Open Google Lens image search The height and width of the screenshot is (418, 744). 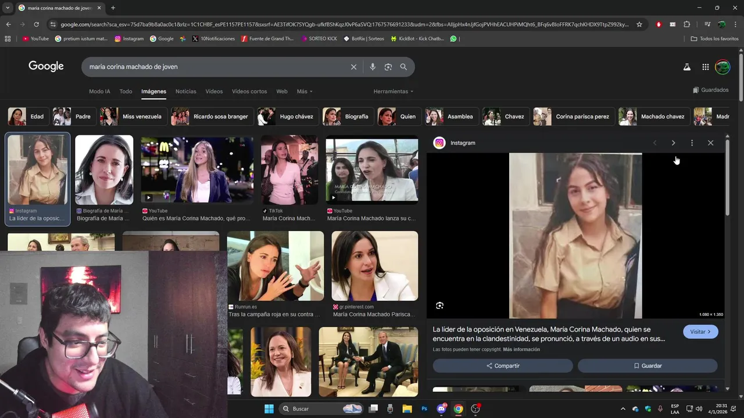pyautogui.click(x=388, y=67)
